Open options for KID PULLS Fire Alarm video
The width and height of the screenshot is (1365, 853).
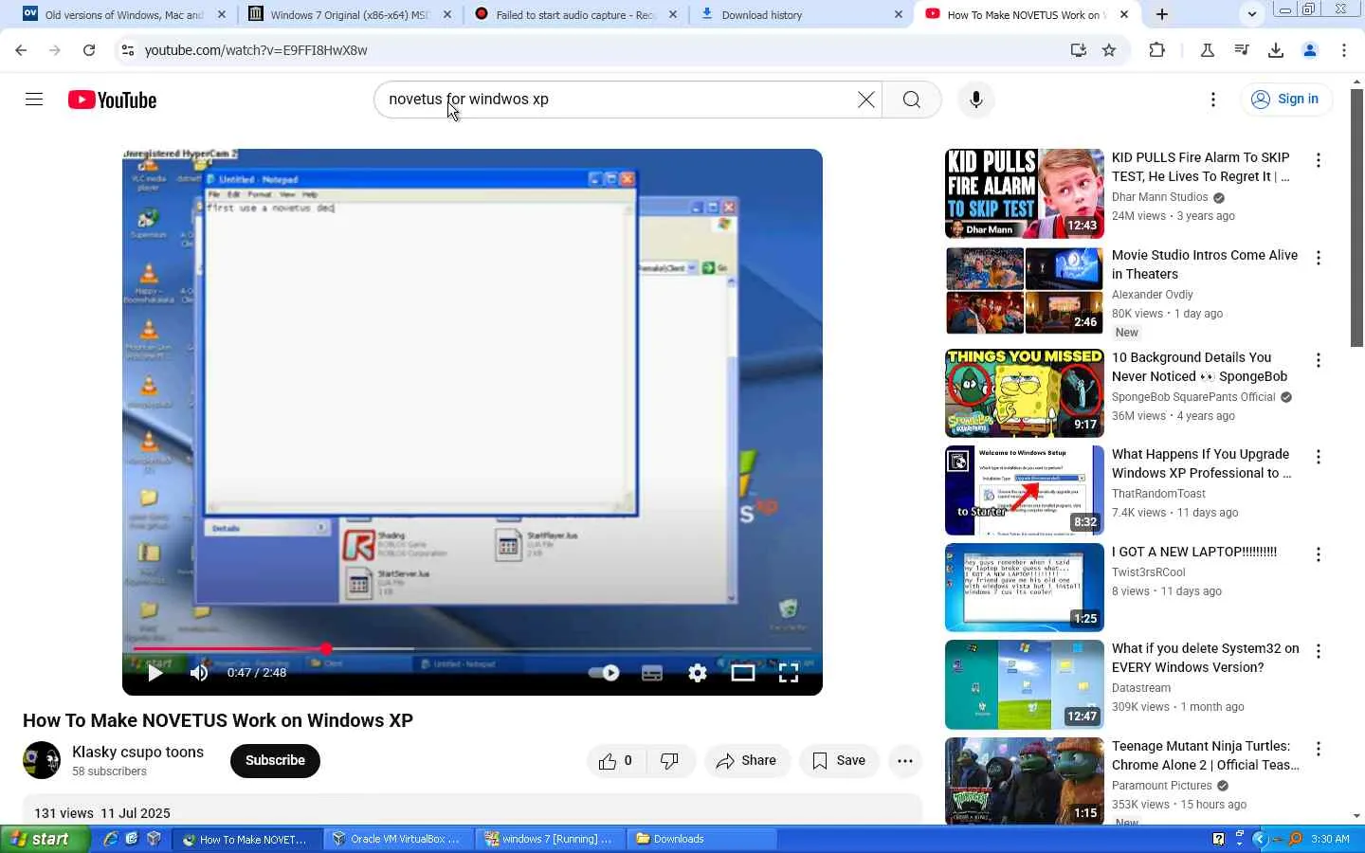[x=1318, y=160]
